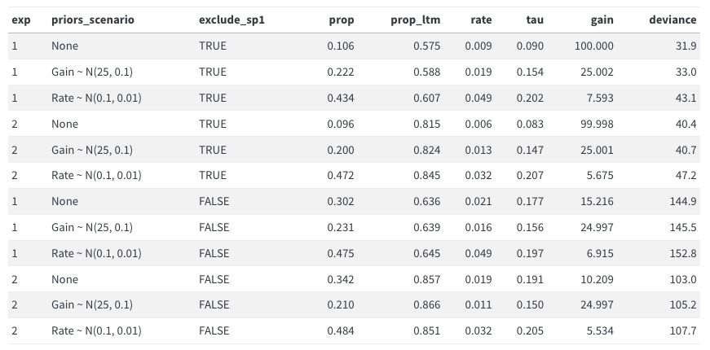The image size is (710, 350).
Task: Click the 'prop' column header
Action: [341, 20]
